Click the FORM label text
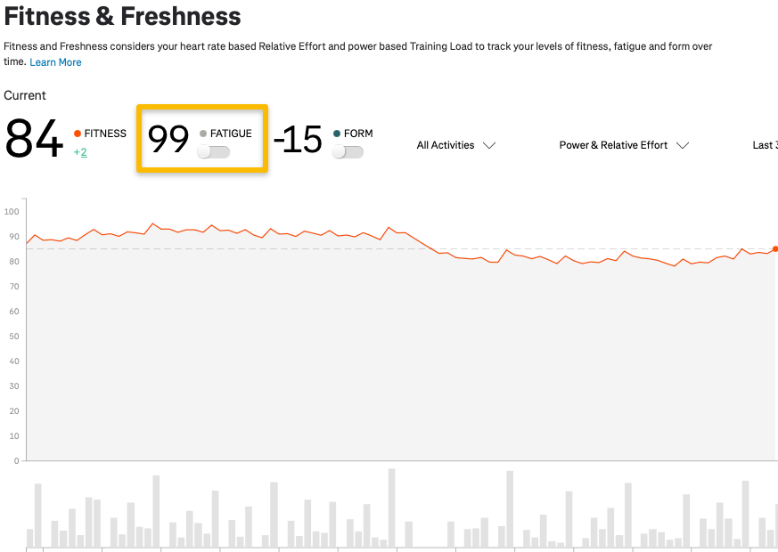Image resolution: width=778 pixels, height=552 pixels. [358, 134]
